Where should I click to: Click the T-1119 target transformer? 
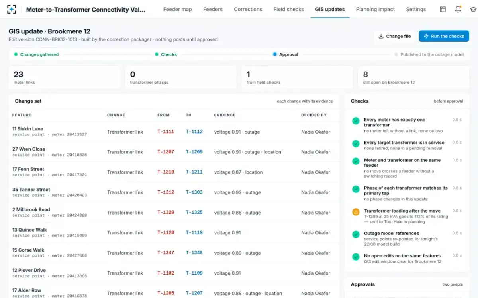[x=194, y=233]
